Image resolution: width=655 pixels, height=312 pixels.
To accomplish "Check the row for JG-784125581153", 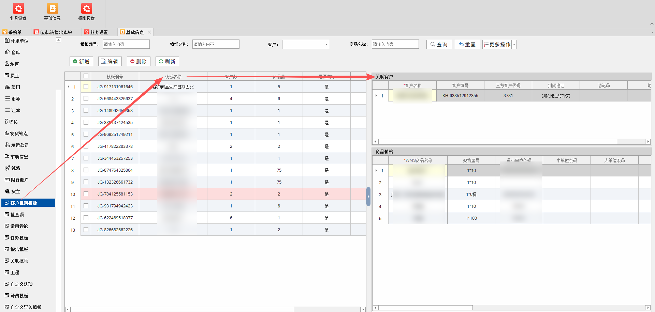I will coord(86,194).
